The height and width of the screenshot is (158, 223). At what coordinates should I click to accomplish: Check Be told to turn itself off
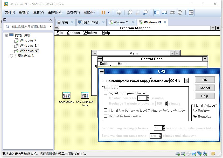[106, 116]
